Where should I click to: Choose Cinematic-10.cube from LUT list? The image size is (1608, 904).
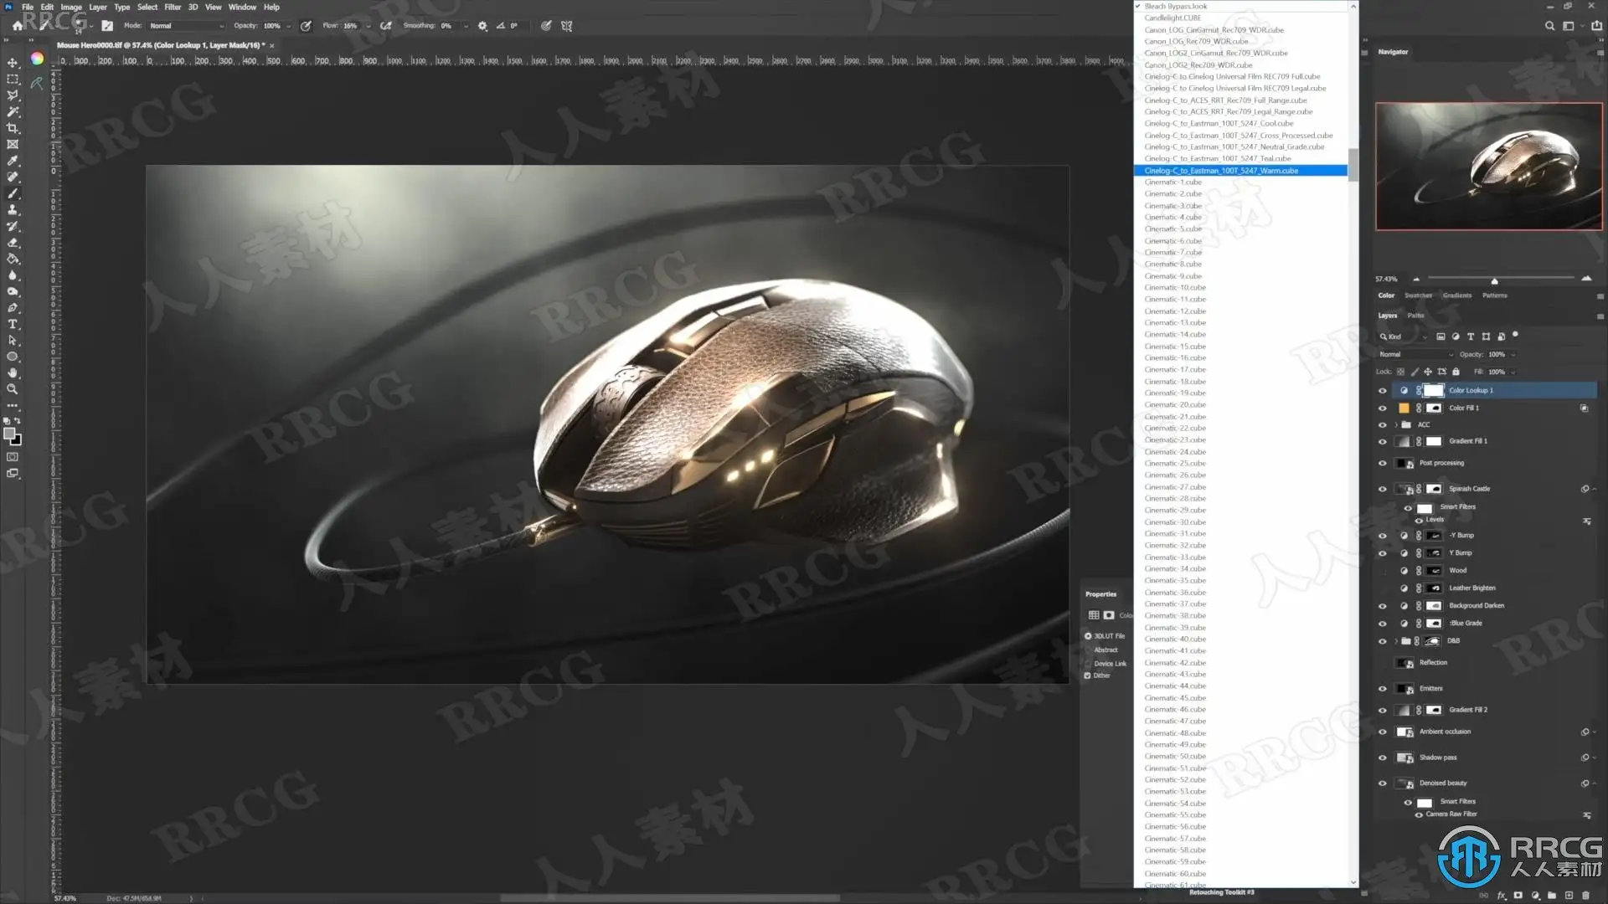1175,288
